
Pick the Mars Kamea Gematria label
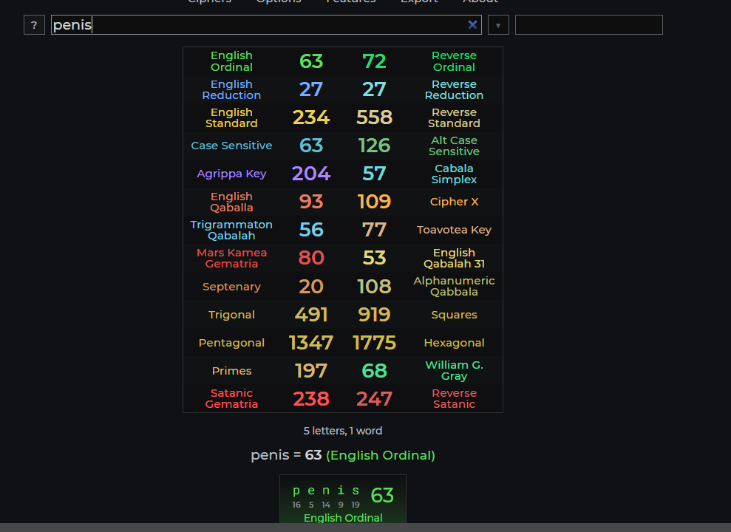click(231, 258)
